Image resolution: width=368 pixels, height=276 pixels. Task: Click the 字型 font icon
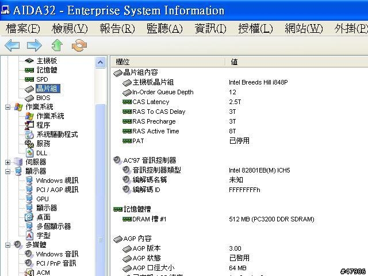(29, 235)
